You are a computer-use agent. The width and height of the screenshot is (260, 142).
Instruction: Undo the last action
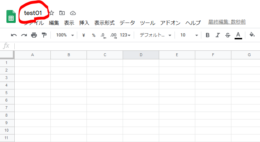pos(14,35)
